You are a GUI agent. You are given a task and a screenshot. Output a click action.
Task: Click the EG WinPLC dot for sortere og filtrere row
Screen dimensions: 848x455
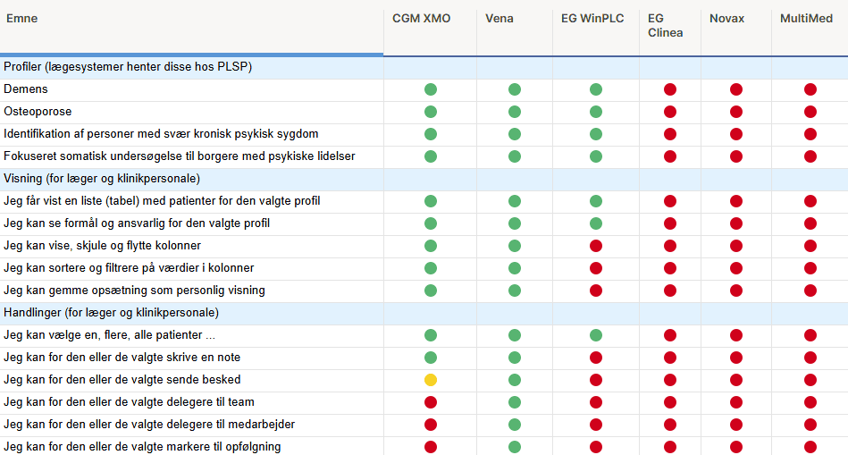click(x=595, y=268)
